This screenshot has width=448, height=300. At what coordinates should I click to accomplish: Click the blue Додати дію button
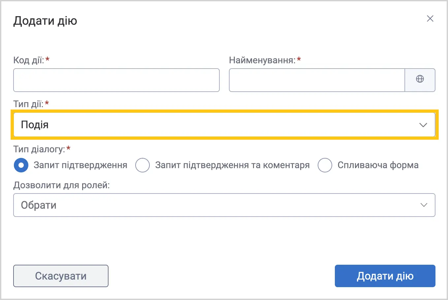pyautogui.click(x=385, y=276)
